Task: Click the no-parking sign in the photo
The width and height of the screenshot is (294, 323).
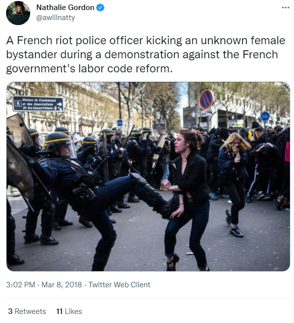Action: click(x=206, y=99)
